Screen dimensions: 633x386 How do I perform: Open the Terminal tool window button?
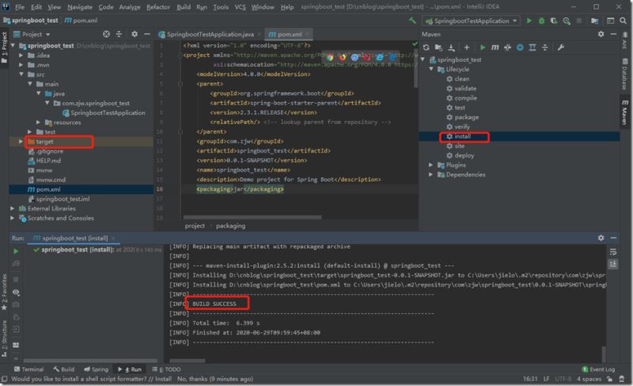pos(28,369)
